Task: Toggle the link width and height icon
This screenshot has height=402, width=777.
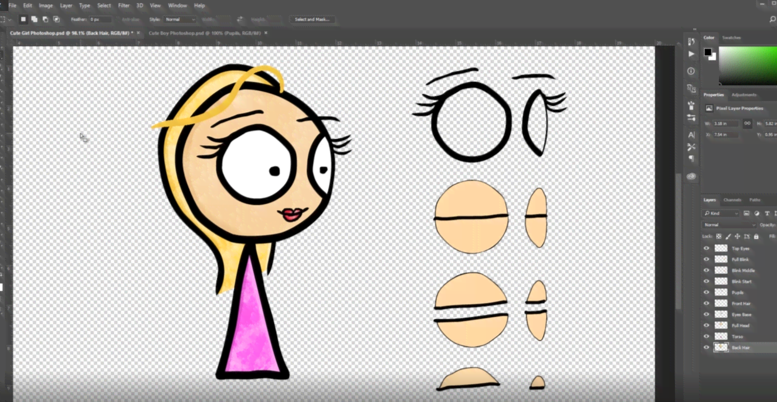Action: point(747,123)
